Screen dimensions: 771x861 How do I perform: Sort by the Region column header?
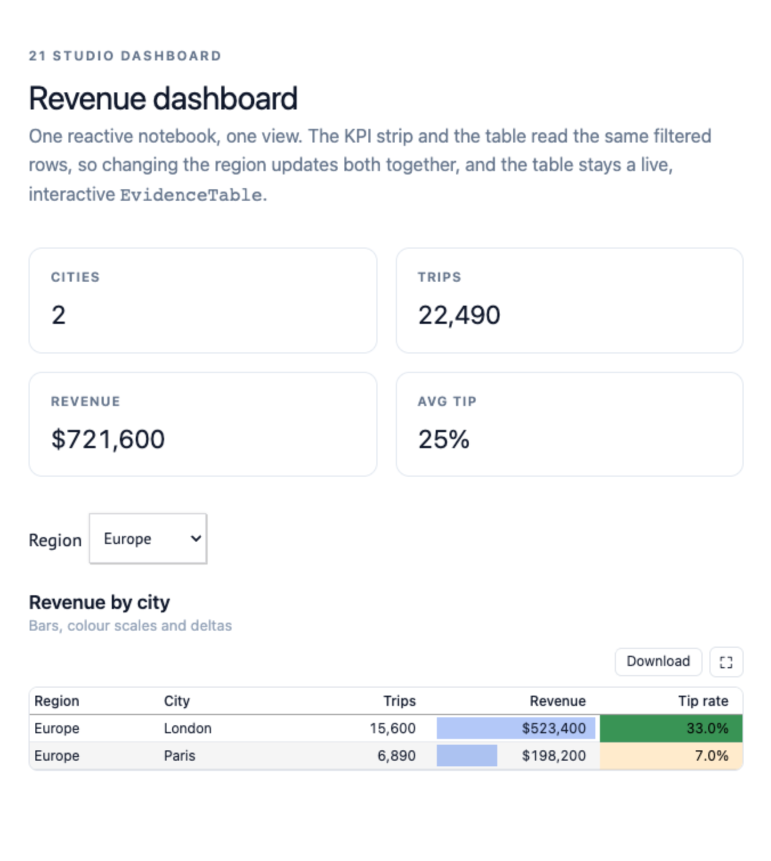click(56, 701)
